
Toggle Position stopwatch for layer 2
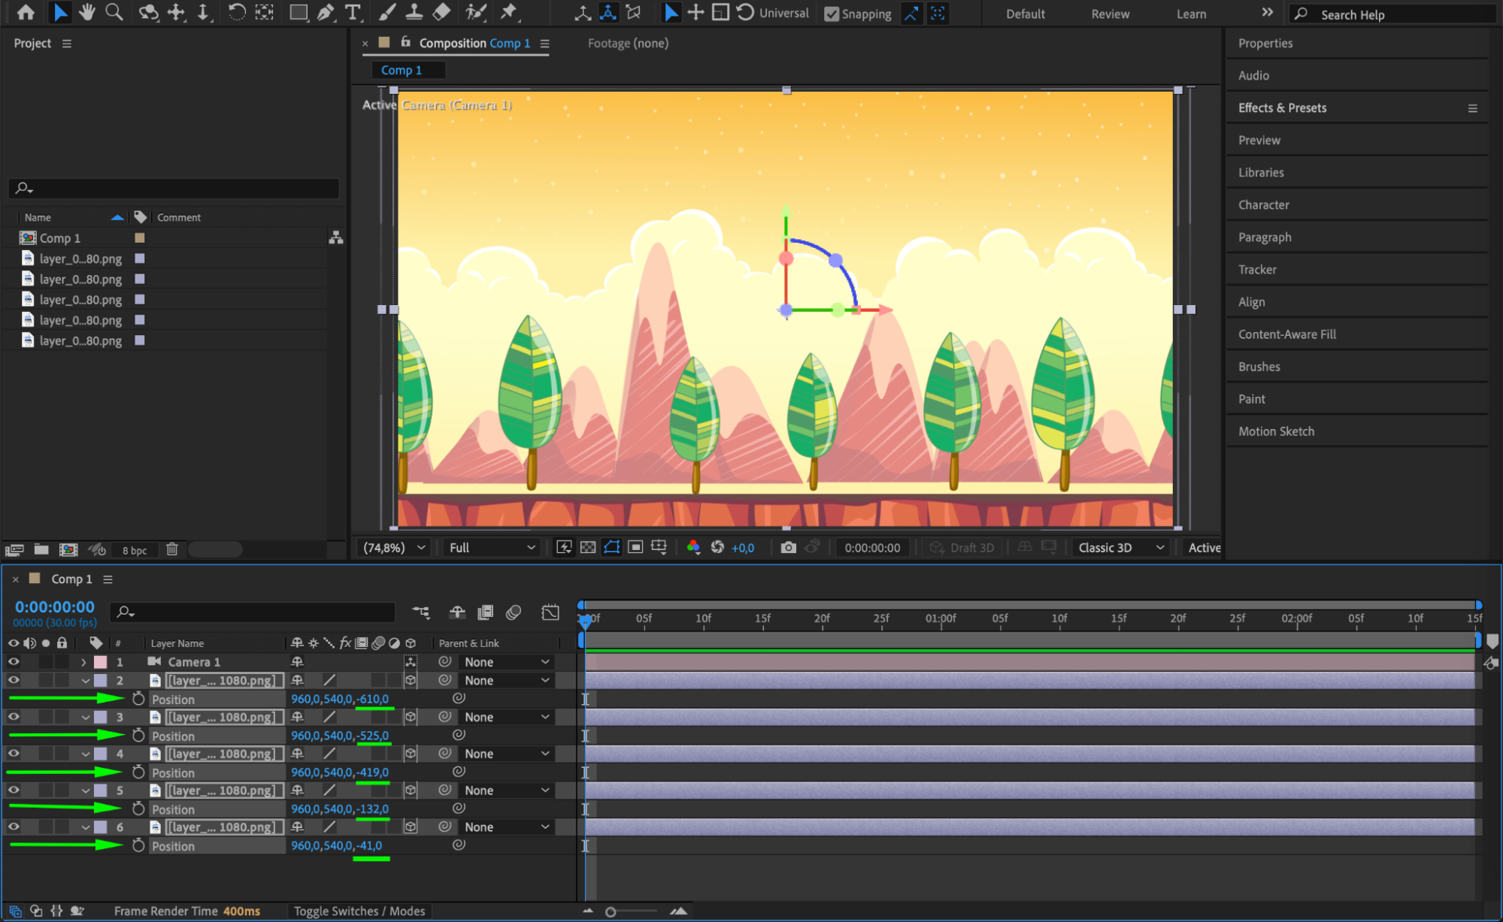(138, 699)
